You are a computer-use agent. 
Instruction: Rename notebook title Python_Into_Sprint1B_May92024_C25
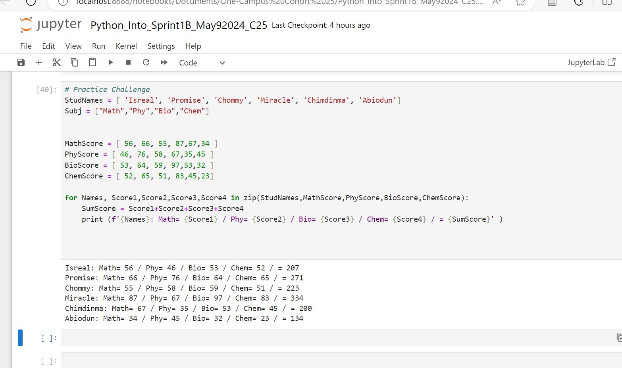(179, 25)
